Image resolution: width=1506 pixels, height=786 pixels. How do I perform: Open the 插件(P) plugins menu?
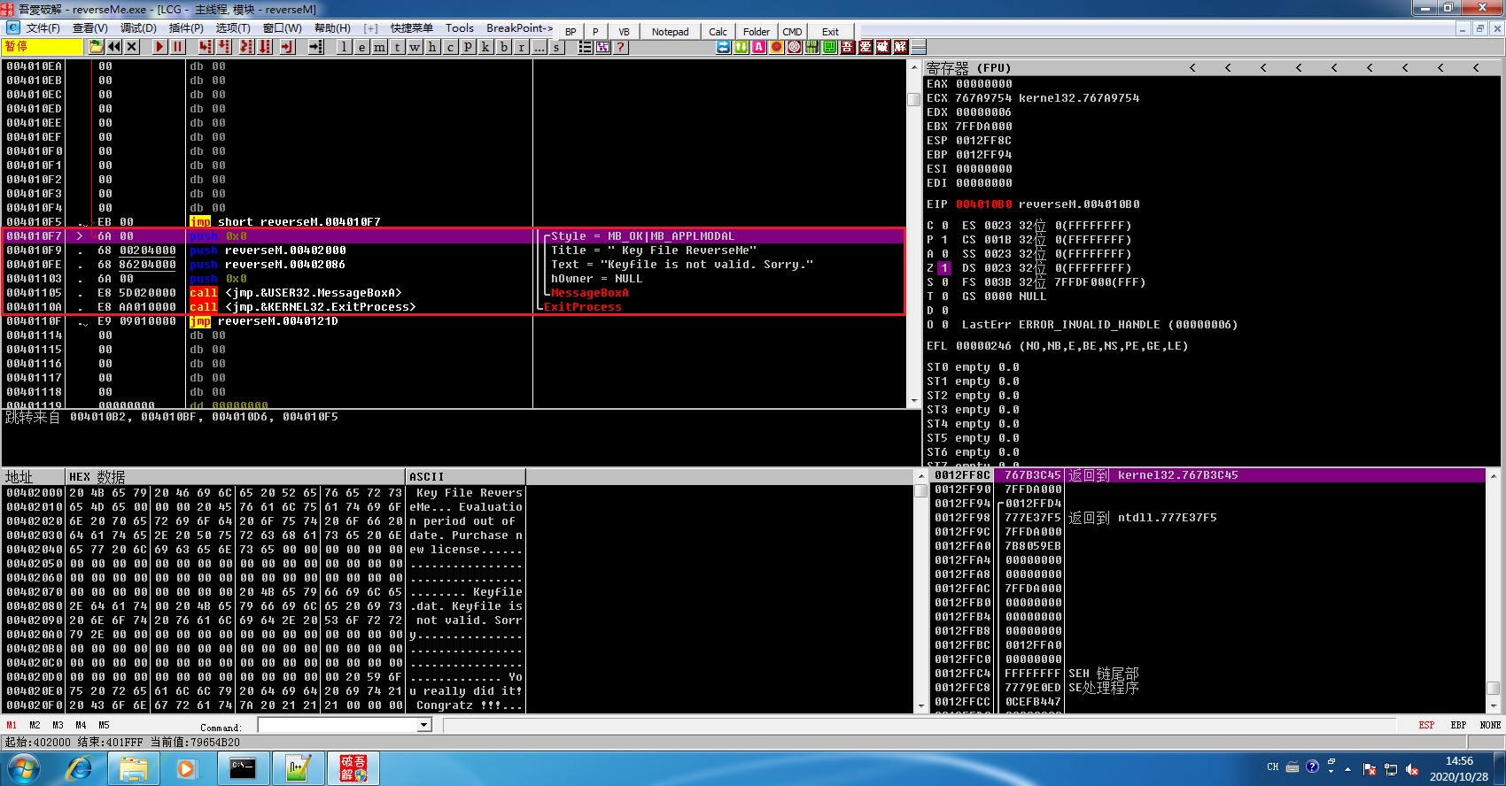186,28
